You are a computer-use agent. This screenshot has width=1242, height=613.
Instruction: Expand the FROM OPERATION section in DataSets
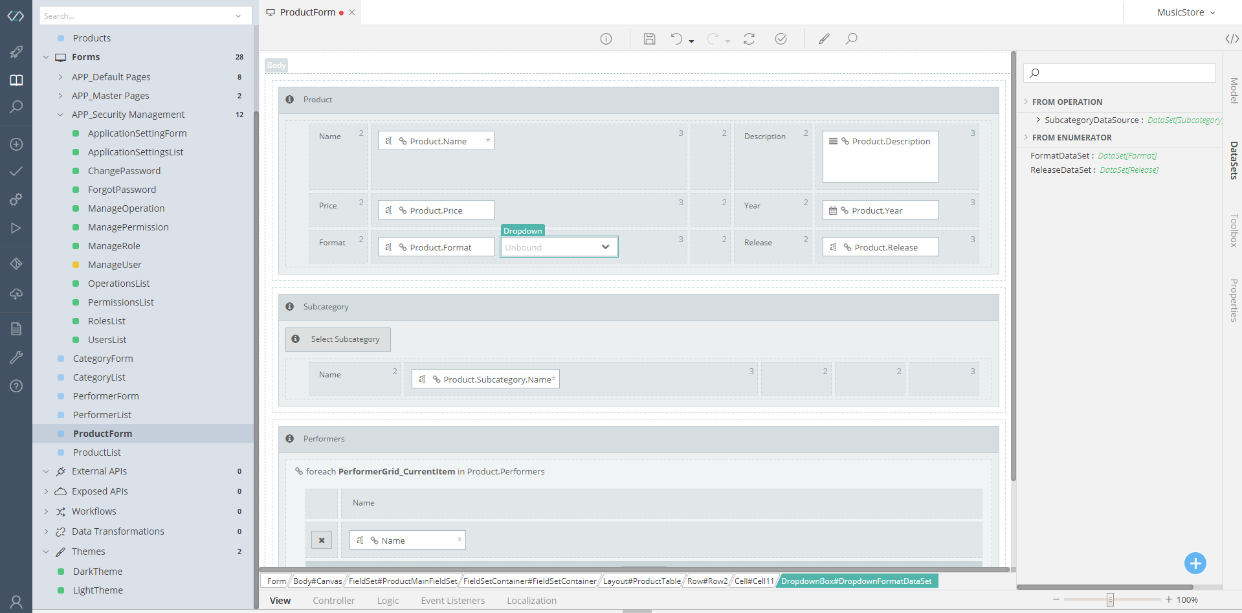pyautogui.click(x=1026, y=102)
